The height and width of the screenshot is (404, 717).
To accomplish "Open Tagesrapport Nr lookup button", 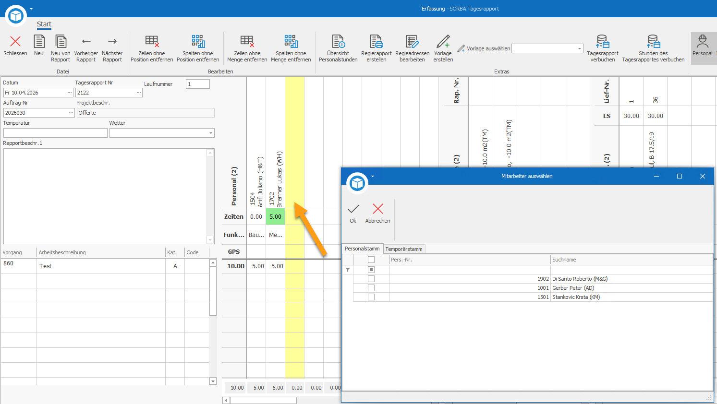I will coord(139,93).
